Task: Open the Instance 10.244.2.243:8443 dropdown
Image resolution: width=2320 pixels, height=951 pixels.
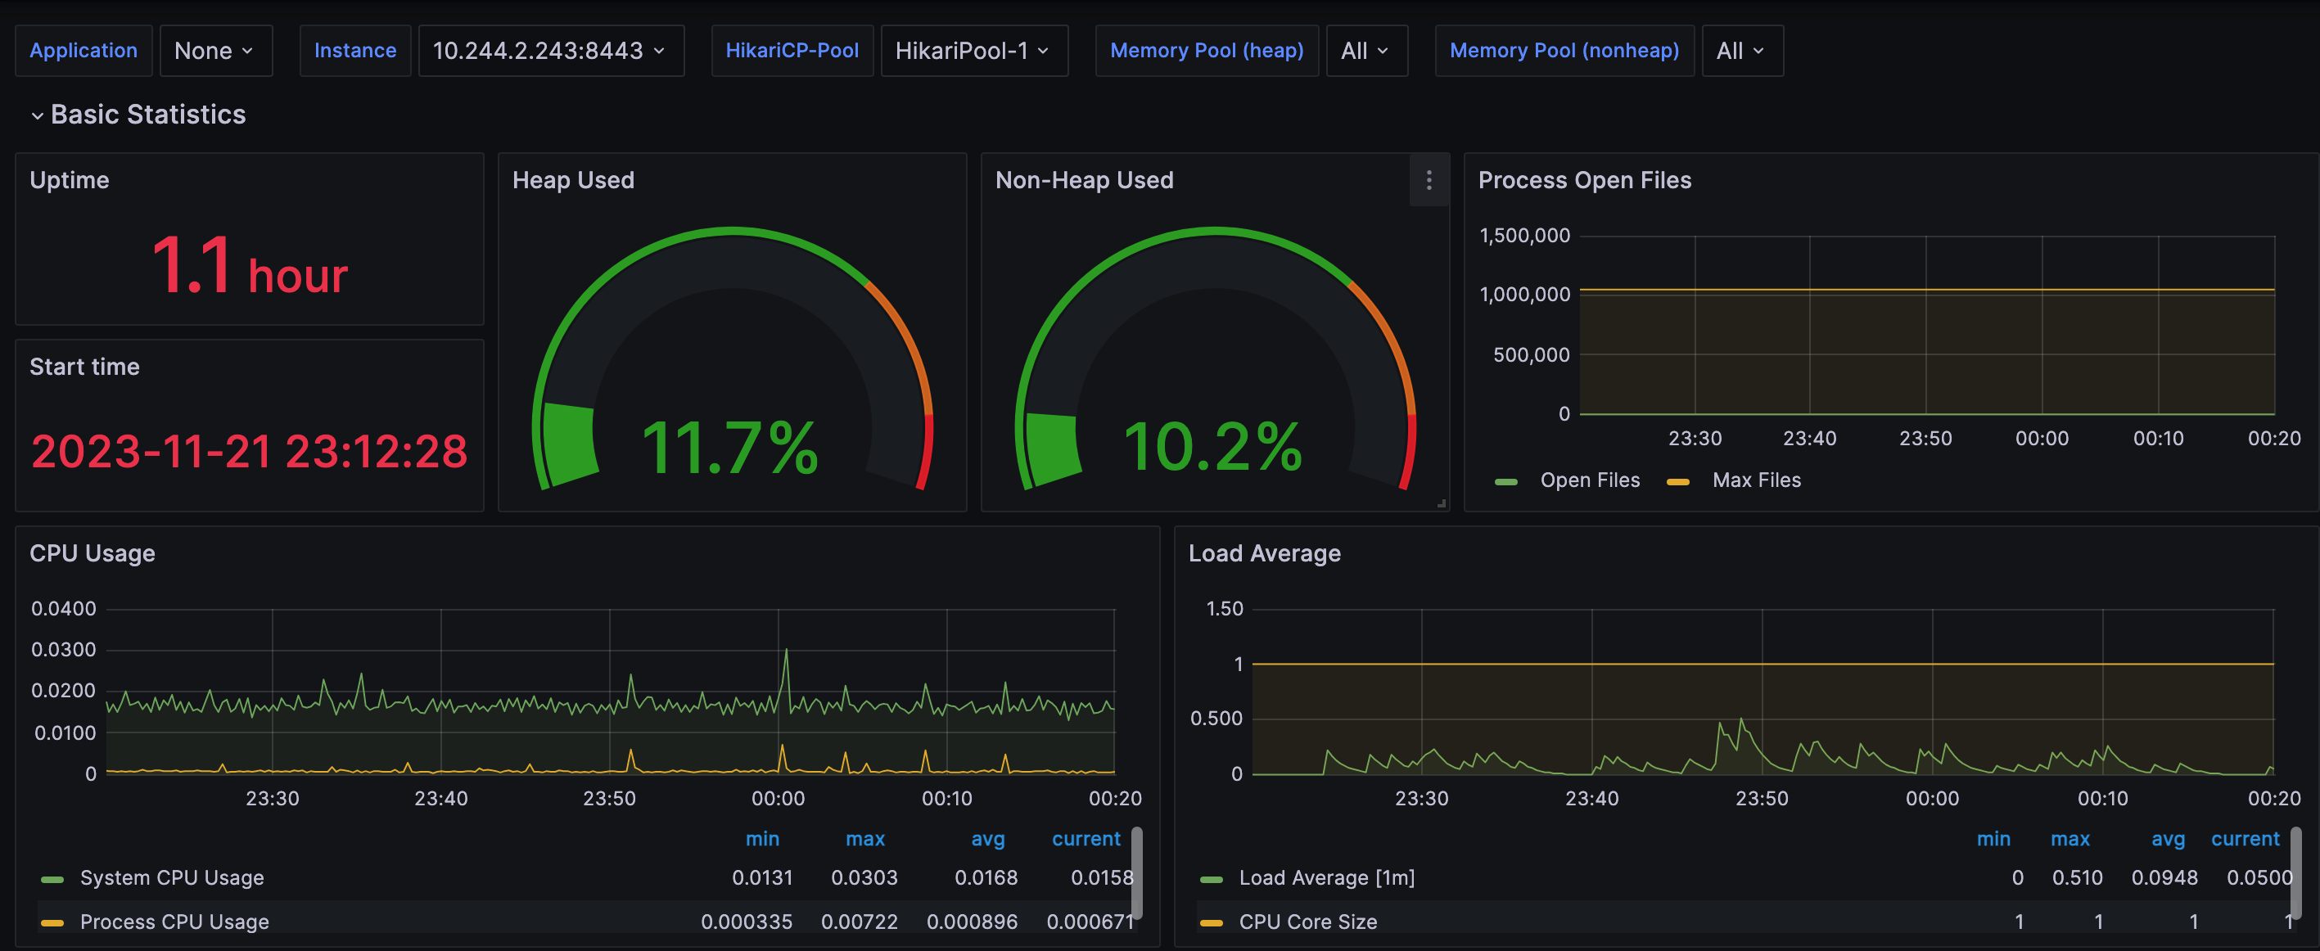Action: (550, 52)
